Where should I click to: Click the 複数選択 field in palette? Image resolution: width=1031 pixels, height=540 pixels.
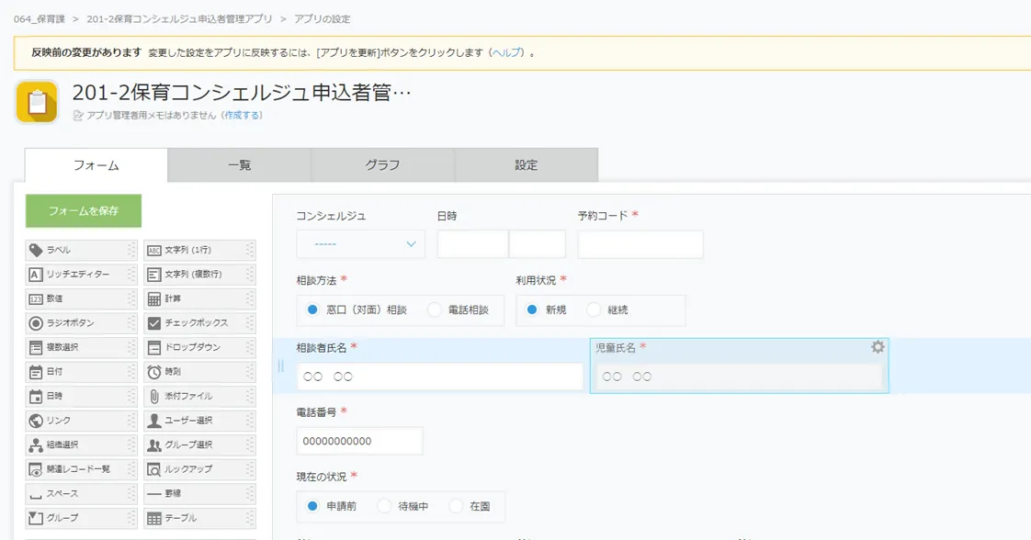click(x=77, y=348)
